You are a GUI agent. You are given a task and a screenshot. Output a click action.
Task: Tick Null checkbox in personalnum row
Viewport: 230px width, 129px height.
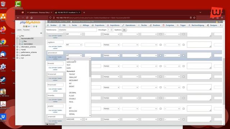click(x=161, y=56)
